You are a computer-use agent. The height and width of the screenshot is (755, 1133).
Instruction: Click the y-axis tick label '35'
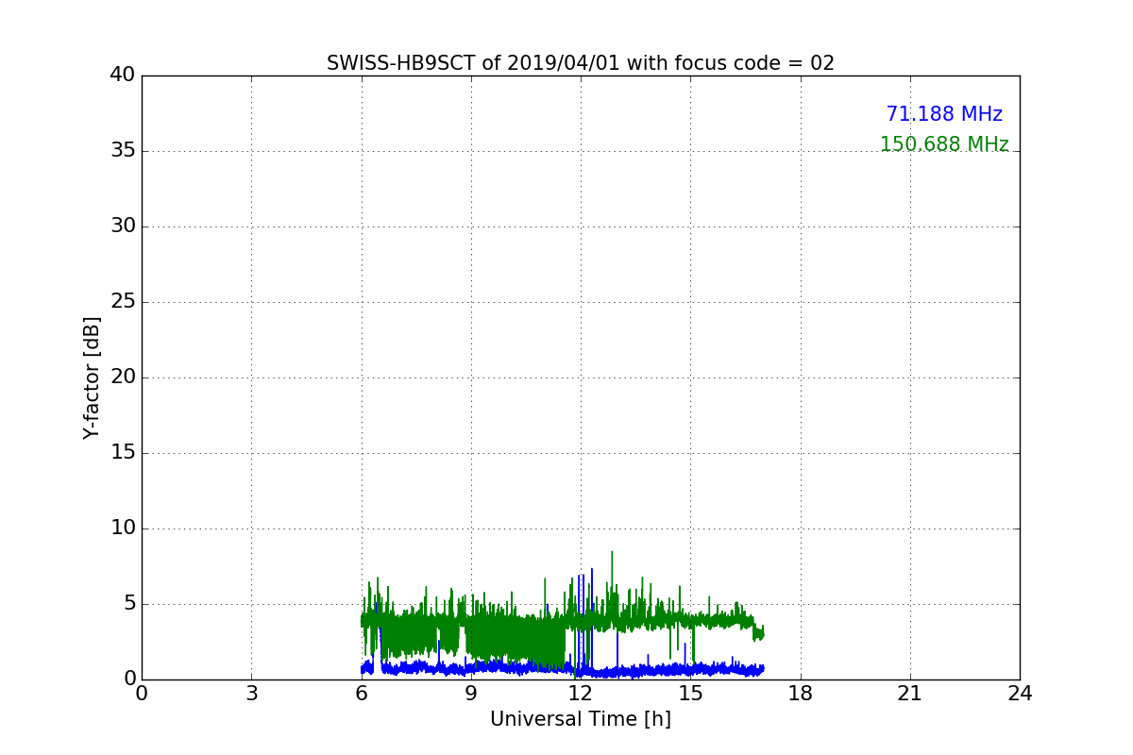point(123,151)
